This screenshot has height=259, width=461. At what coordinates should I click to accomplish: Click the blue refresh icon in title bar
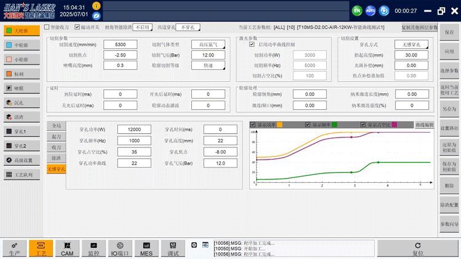tap(384, 10)
